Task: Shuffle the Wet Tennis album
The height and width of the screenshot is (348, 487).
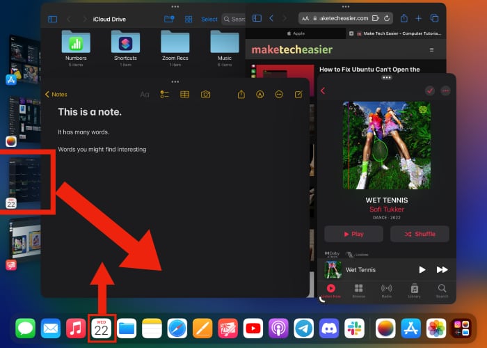Action: click(420, 234)
